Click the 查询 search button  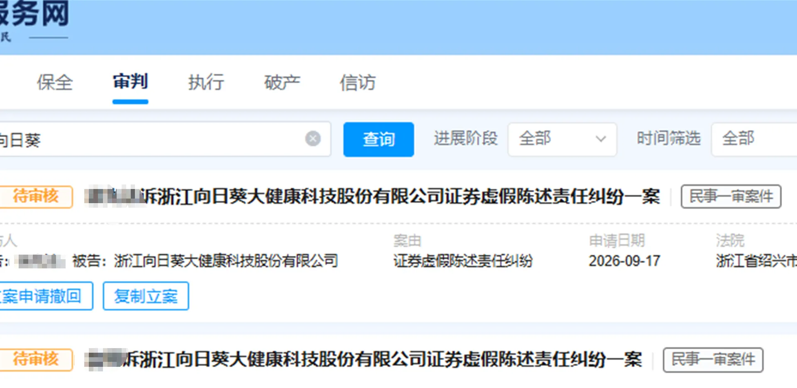coord(379,139)
